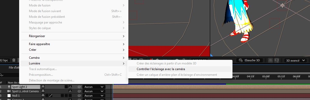Select the Spot Li...ntrol Camera layer name
Image resolution: width=310 pixels, height=100 pixels.
tap(25, 91)
